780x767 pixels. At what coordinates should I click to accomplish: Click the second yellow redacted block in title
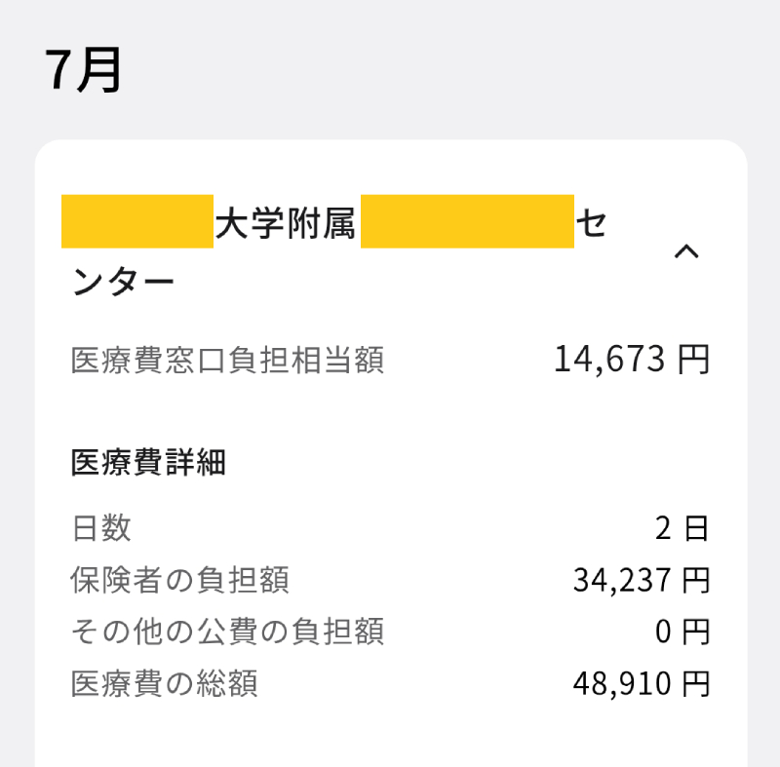467,222
